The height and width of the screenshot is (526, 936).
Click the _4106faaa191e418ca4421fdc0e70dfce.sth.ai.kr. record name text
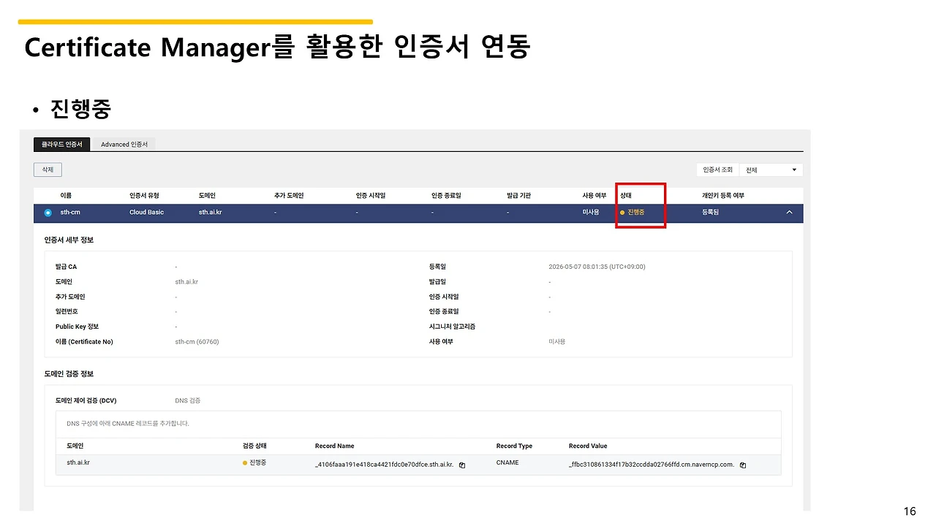(x=385, y=465)
